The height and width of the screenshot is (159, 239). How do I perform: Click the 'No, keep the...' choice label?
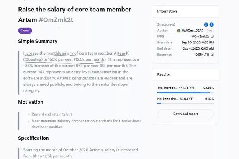tap(168, 99)
